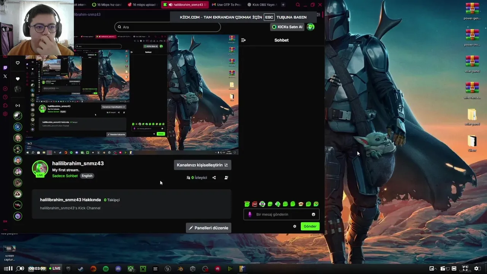Click the purple microphone icon in chat input

pyautogui.click(x=250, y=215)
